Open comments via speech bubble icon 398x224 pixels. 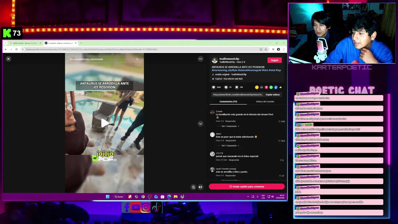[x=226, y=87]
